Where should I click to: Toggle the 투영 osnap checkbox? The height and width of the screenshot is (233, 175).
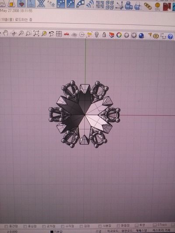coord(136,226)
